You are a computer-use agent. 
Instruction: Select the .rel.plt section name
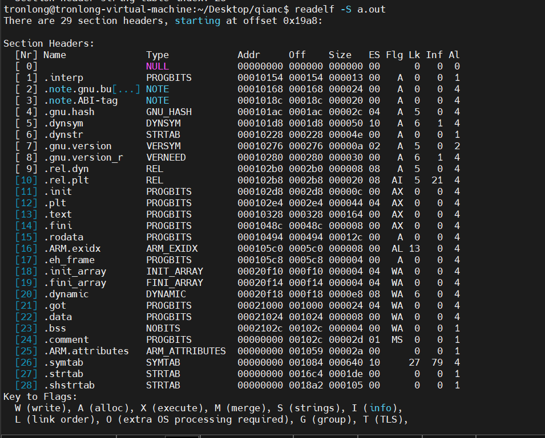(x=66, y=181)
